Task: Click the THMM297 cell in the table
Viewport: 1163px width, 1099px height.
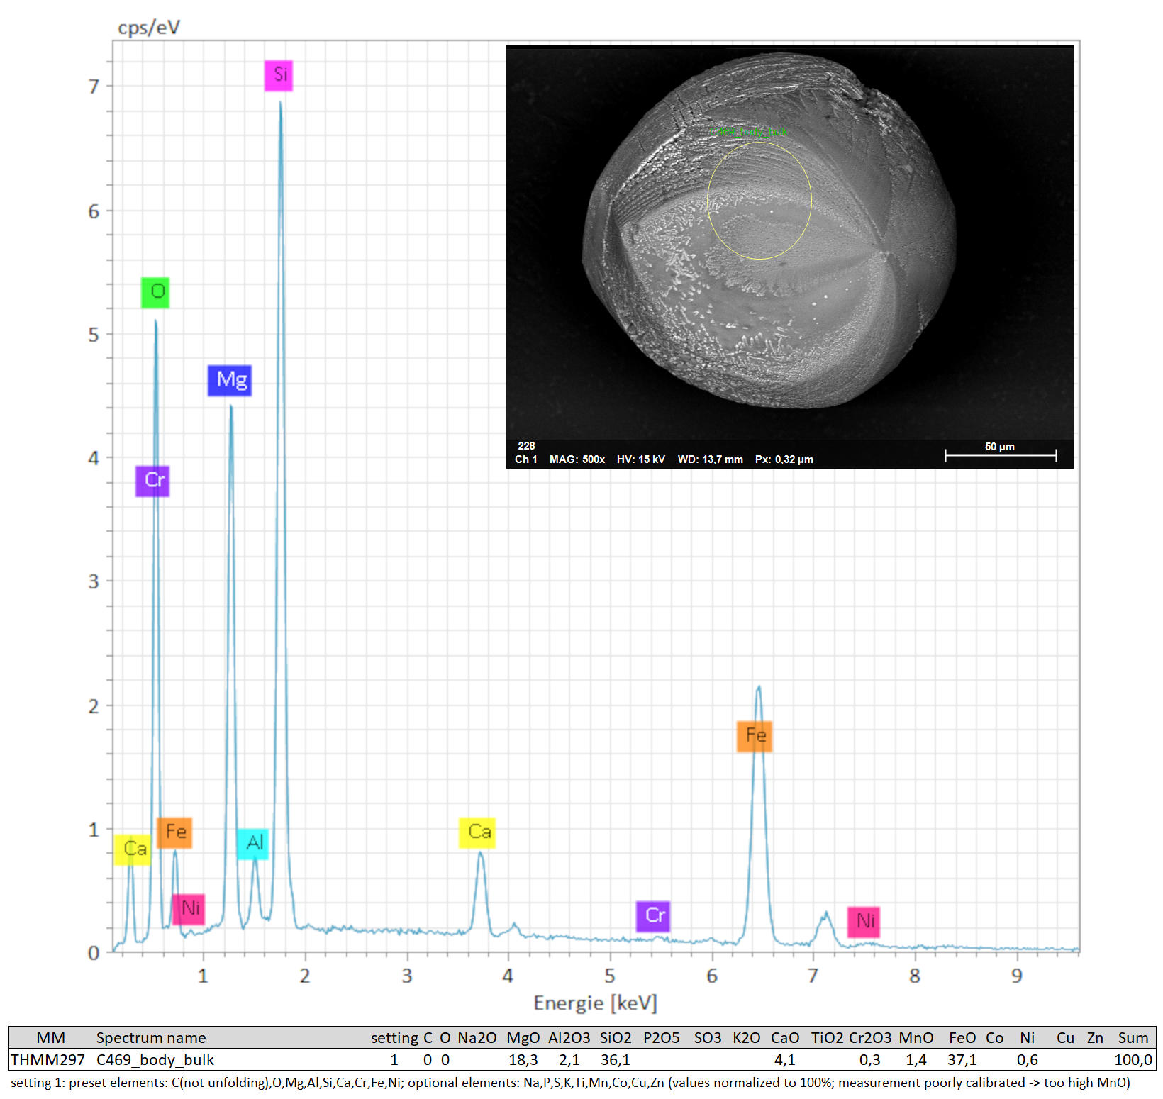Action: coord(48,1060)
